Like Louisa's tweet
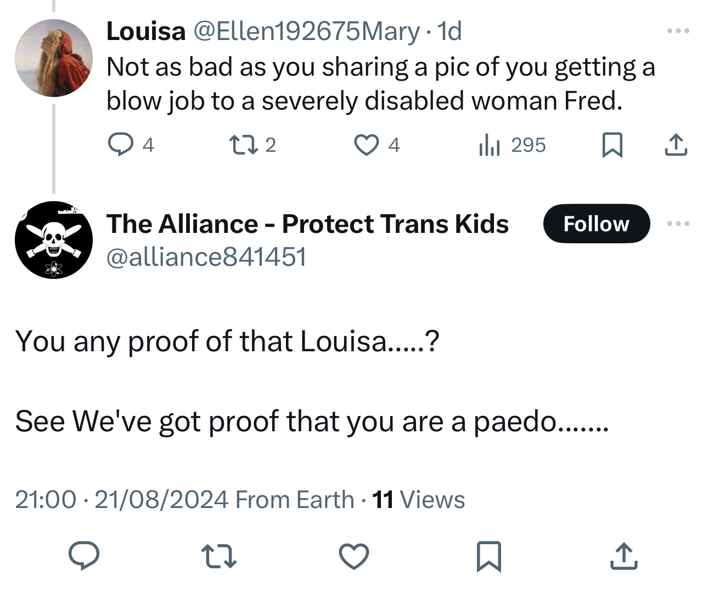This screenshot has height=605, width=708. point(366,145)
